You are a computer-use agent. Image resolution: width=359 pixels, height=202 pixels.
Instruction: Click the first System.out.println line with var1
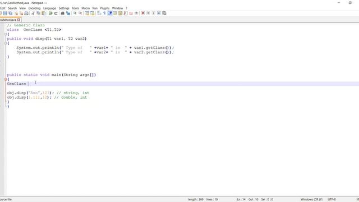click(x=95, y=48)
